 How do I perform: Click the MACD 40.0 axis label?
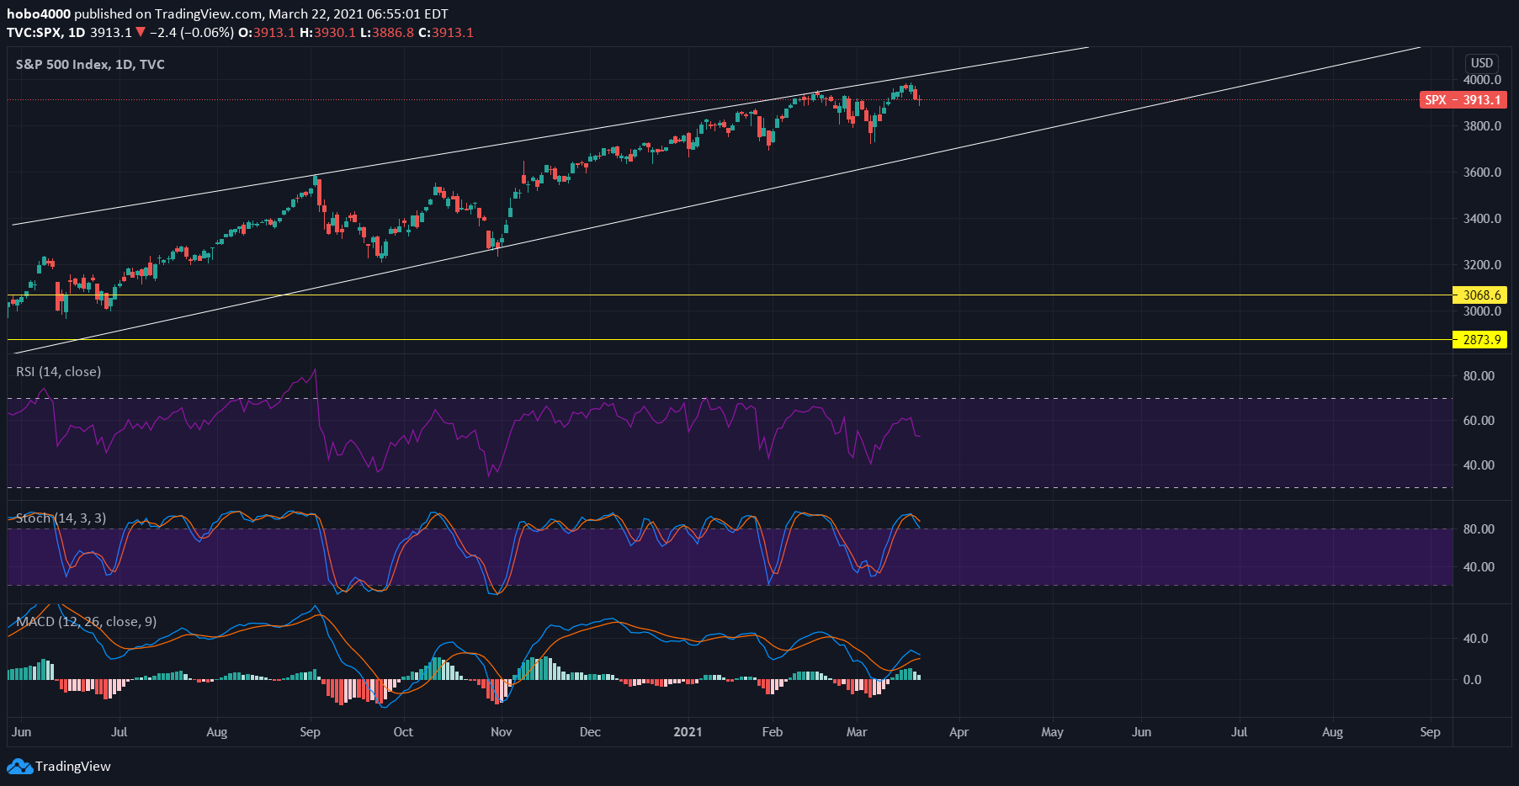[1475, 639]
